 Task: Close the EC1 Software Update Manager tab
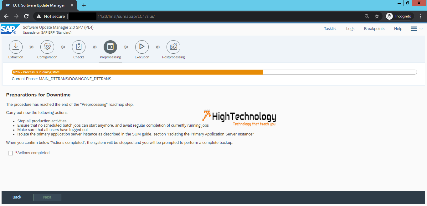click(x=72, y=5)
